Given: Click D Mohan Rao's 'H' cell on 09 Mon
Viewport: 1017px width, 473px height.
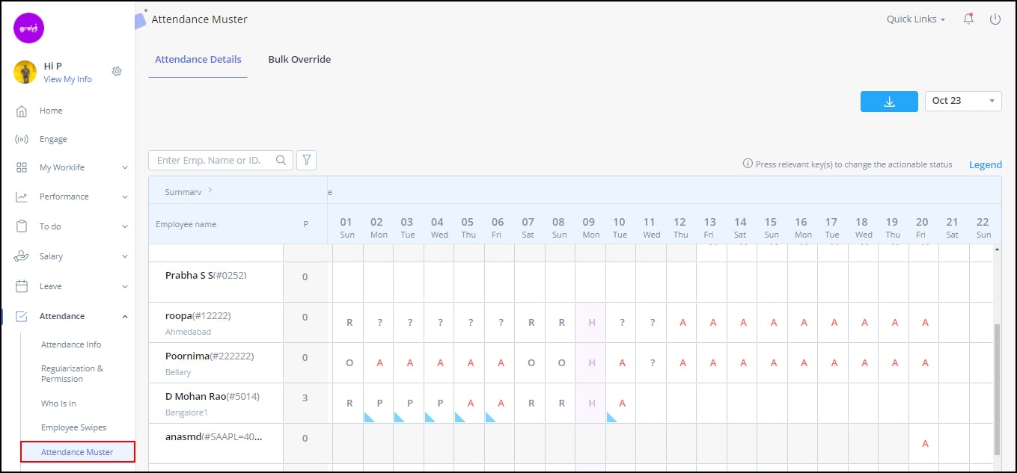Looking at the screenshot, I should point(591,404).
